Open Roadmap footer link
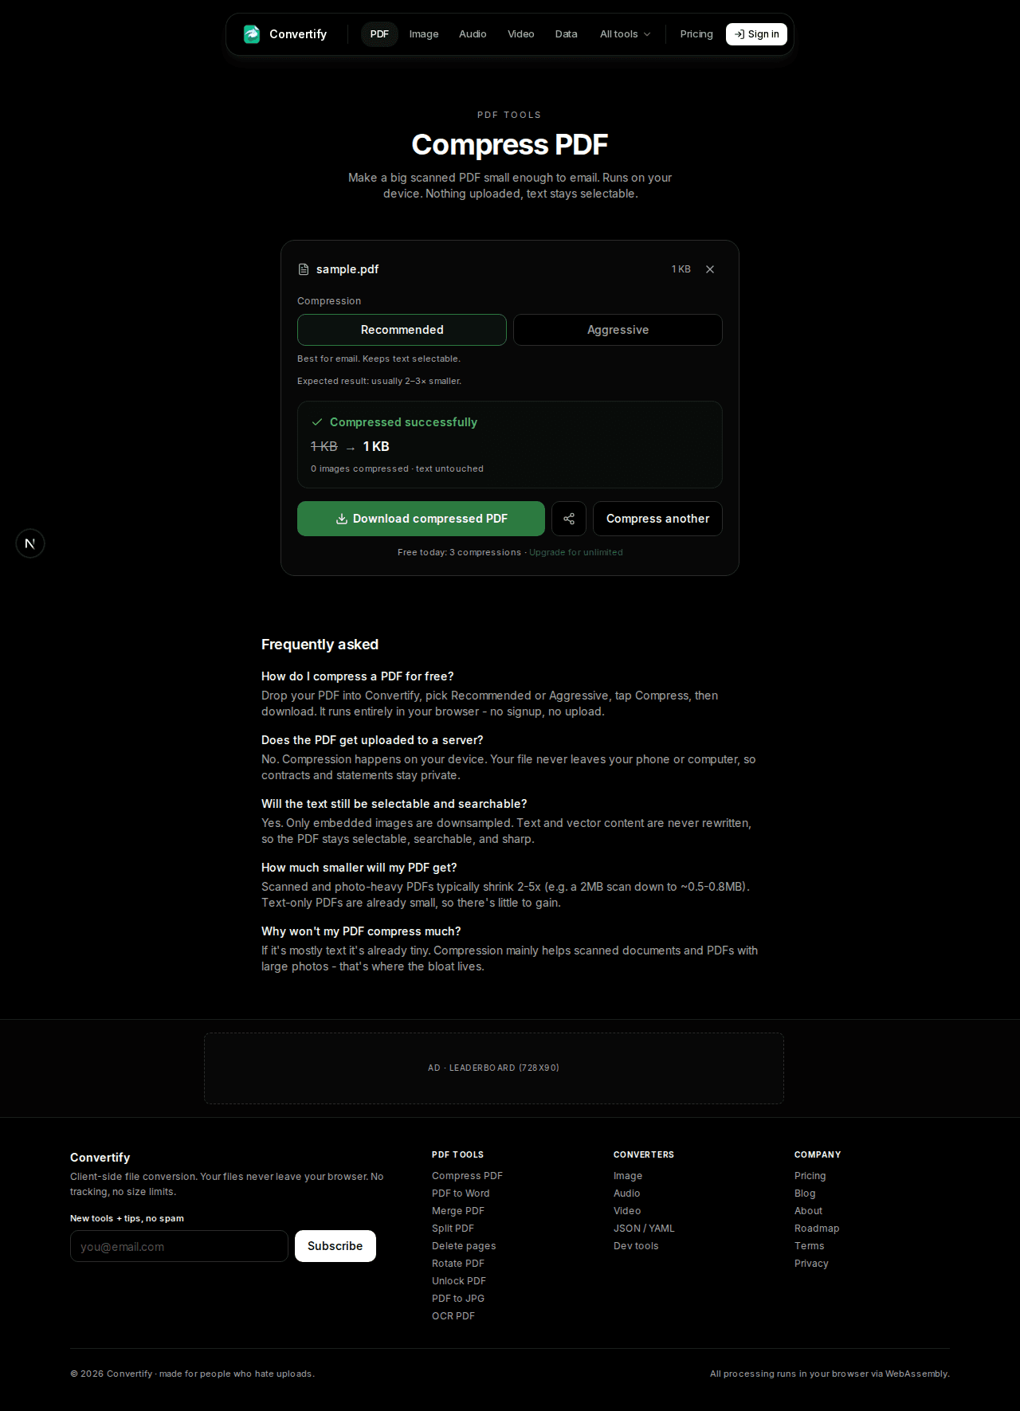 point(817,1229)
